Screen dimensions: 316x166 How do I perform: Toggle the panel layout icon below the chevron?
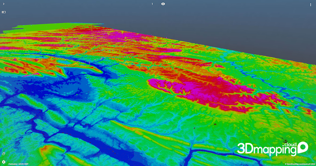[x=4, y=12]
